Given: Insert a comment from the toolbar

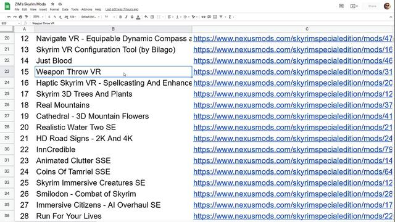Looking at the screenshot, I should (x=209, y=17).
